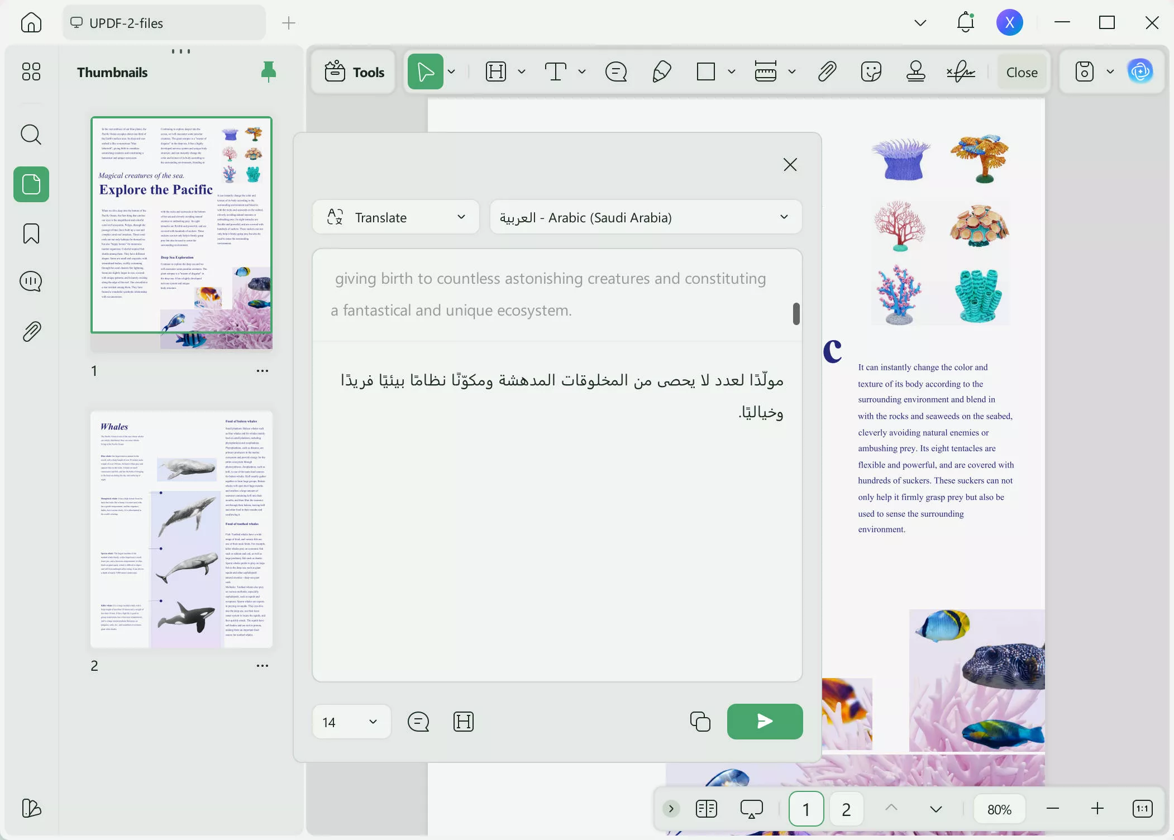The image size is (1174, 840).
Task: Click the source text scrollbar handle
Action: 796,314
